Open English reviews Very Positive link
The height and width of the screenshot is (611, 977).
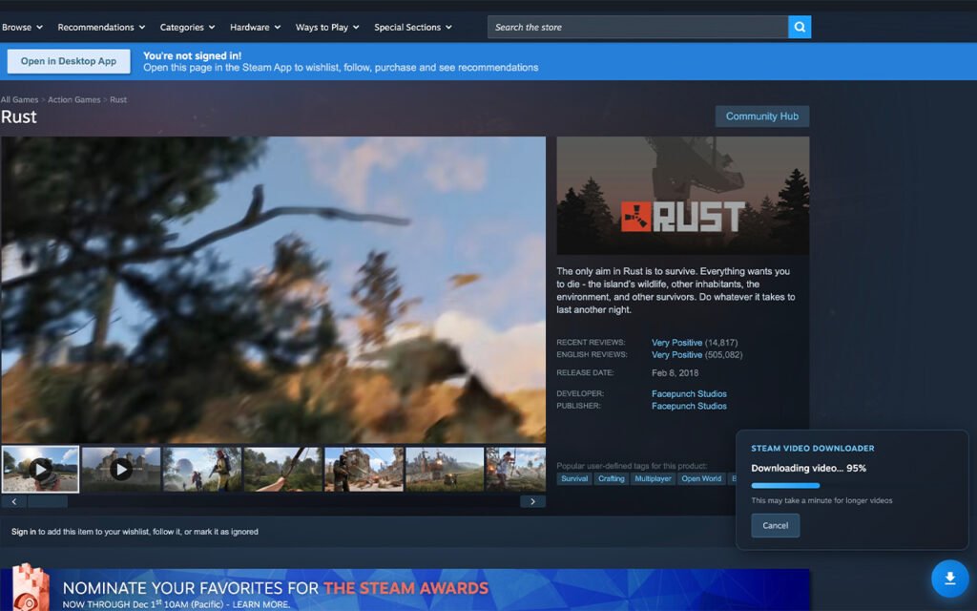676,355
